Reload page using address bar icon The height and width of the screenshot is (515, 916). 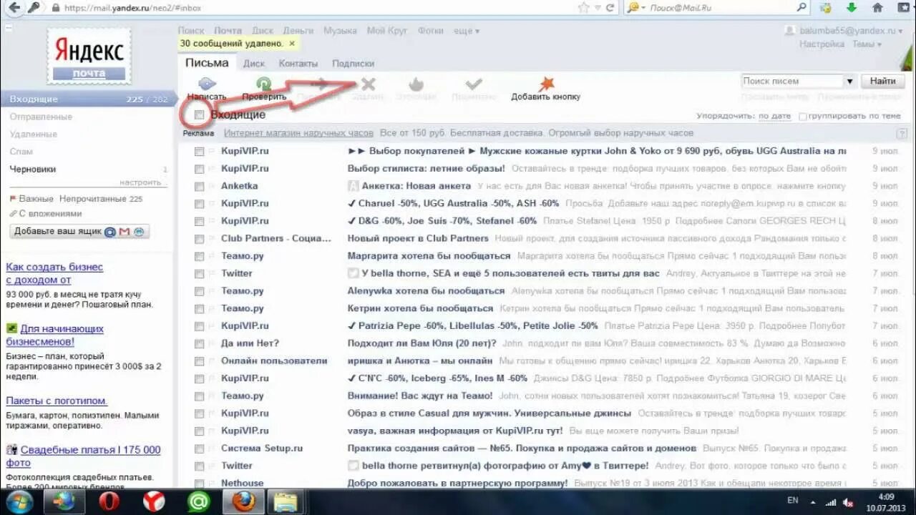tap(610, 8)
